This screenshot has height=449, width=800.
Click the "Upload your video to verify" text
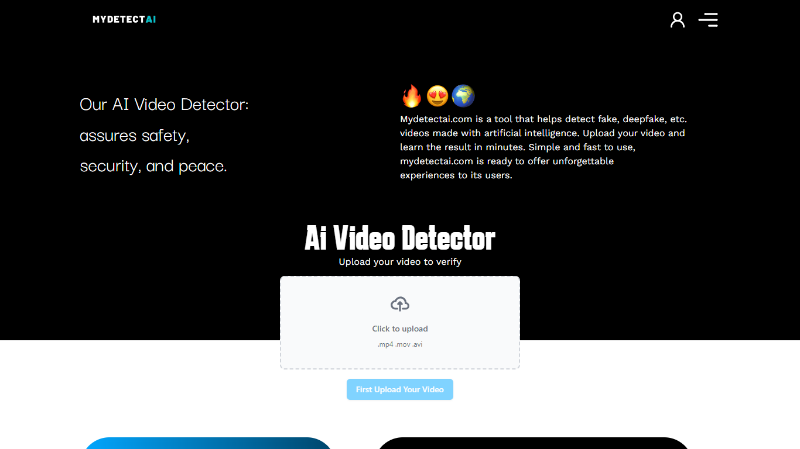(400, 262)
